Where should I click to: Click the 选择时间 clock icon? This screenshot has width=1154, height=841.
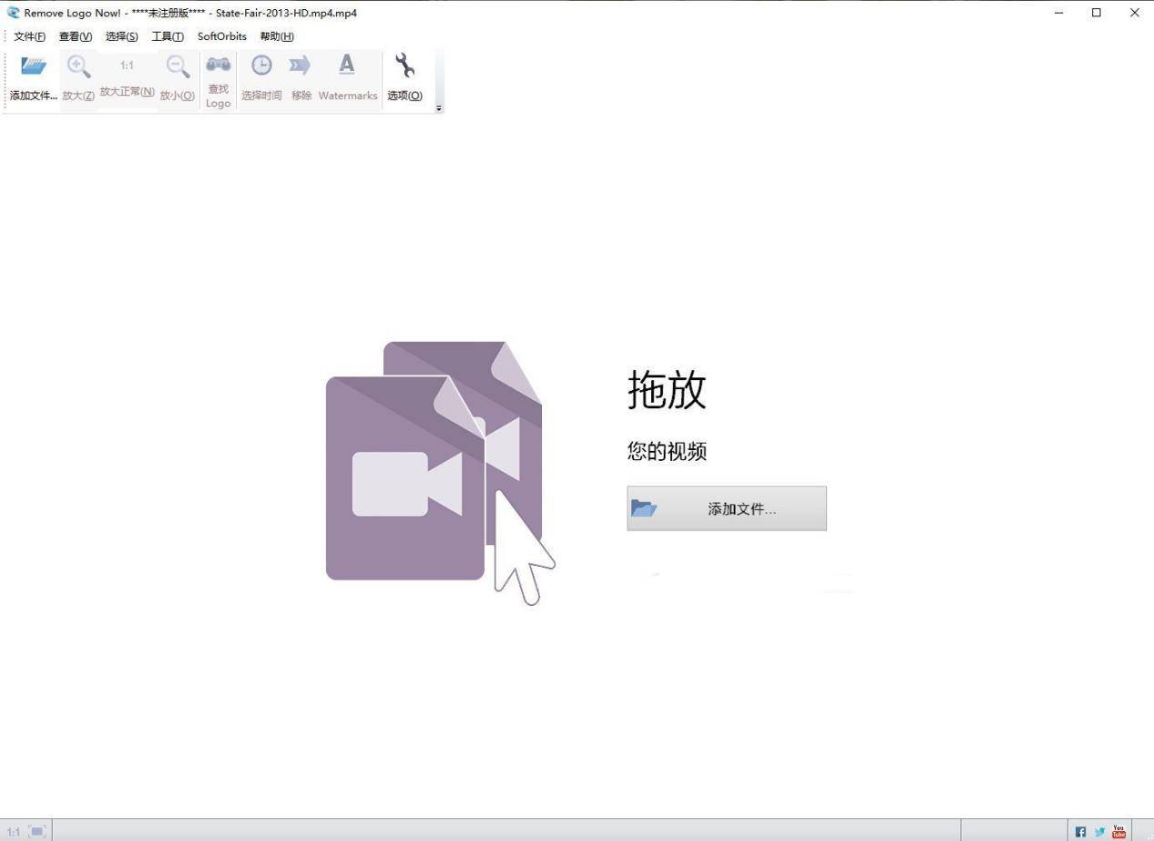[x=261, y=67]
